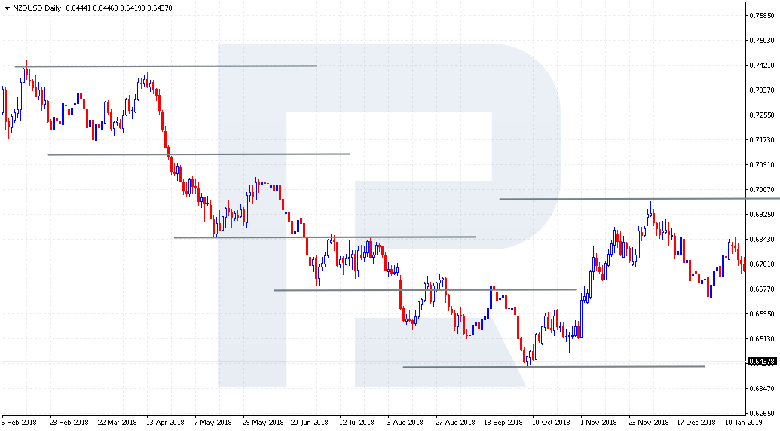
Task: Select the current price label 0.64378
Action: point(762,362)
